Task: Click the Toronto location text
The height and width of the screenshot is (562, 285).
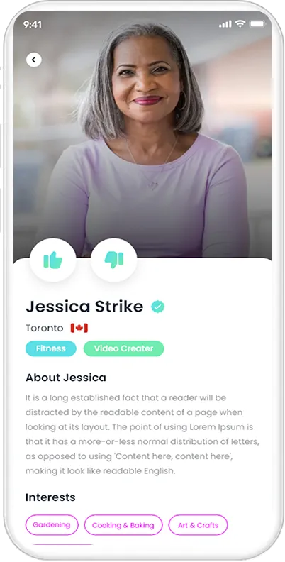Action: tap(45, 328)
